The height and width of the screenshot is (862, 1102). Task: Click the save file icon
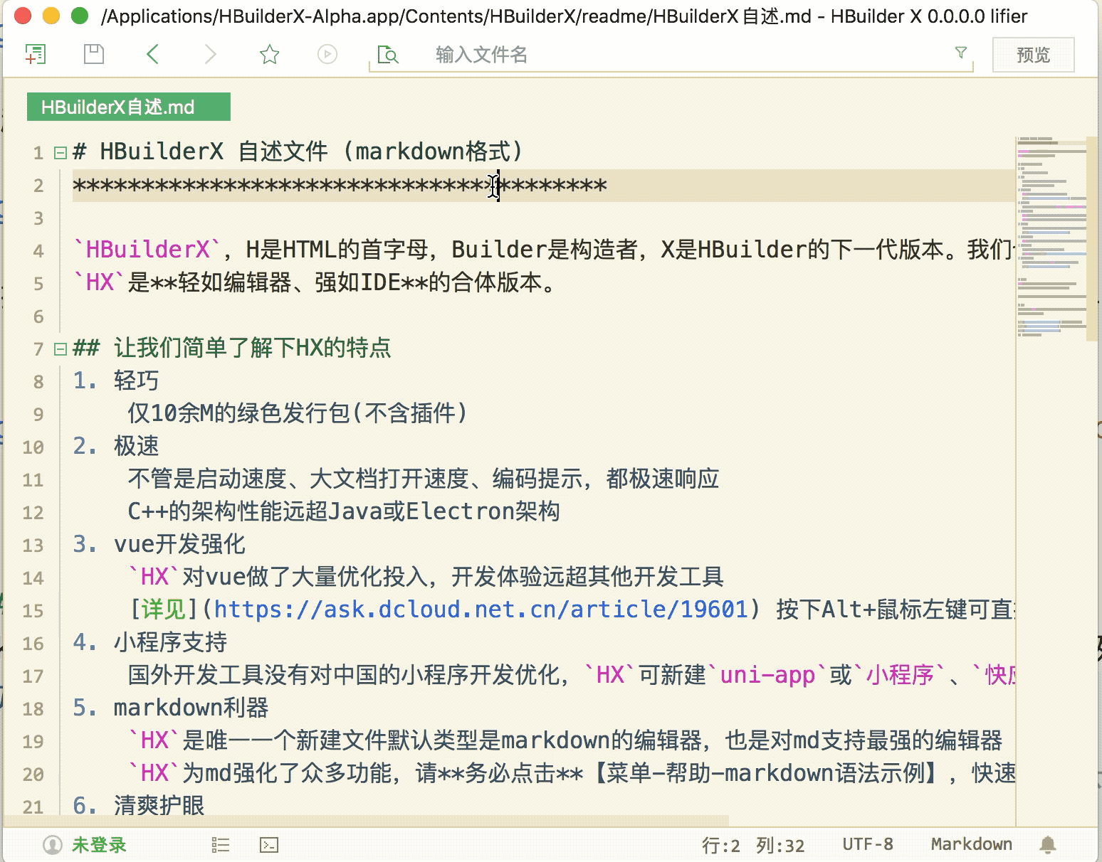(94, 54)
